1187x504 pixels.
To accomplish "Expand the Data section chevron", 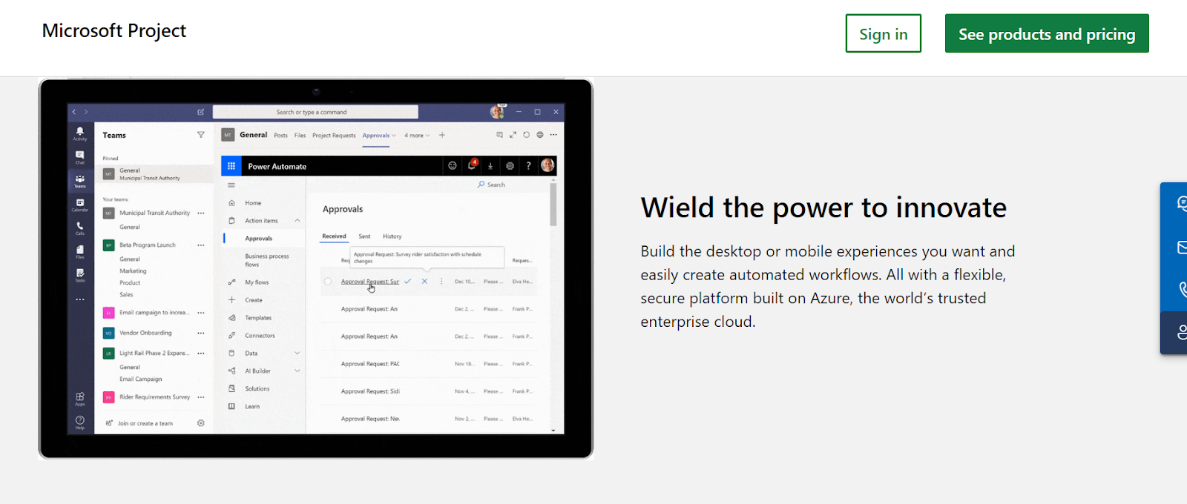I will coord(297,353).
